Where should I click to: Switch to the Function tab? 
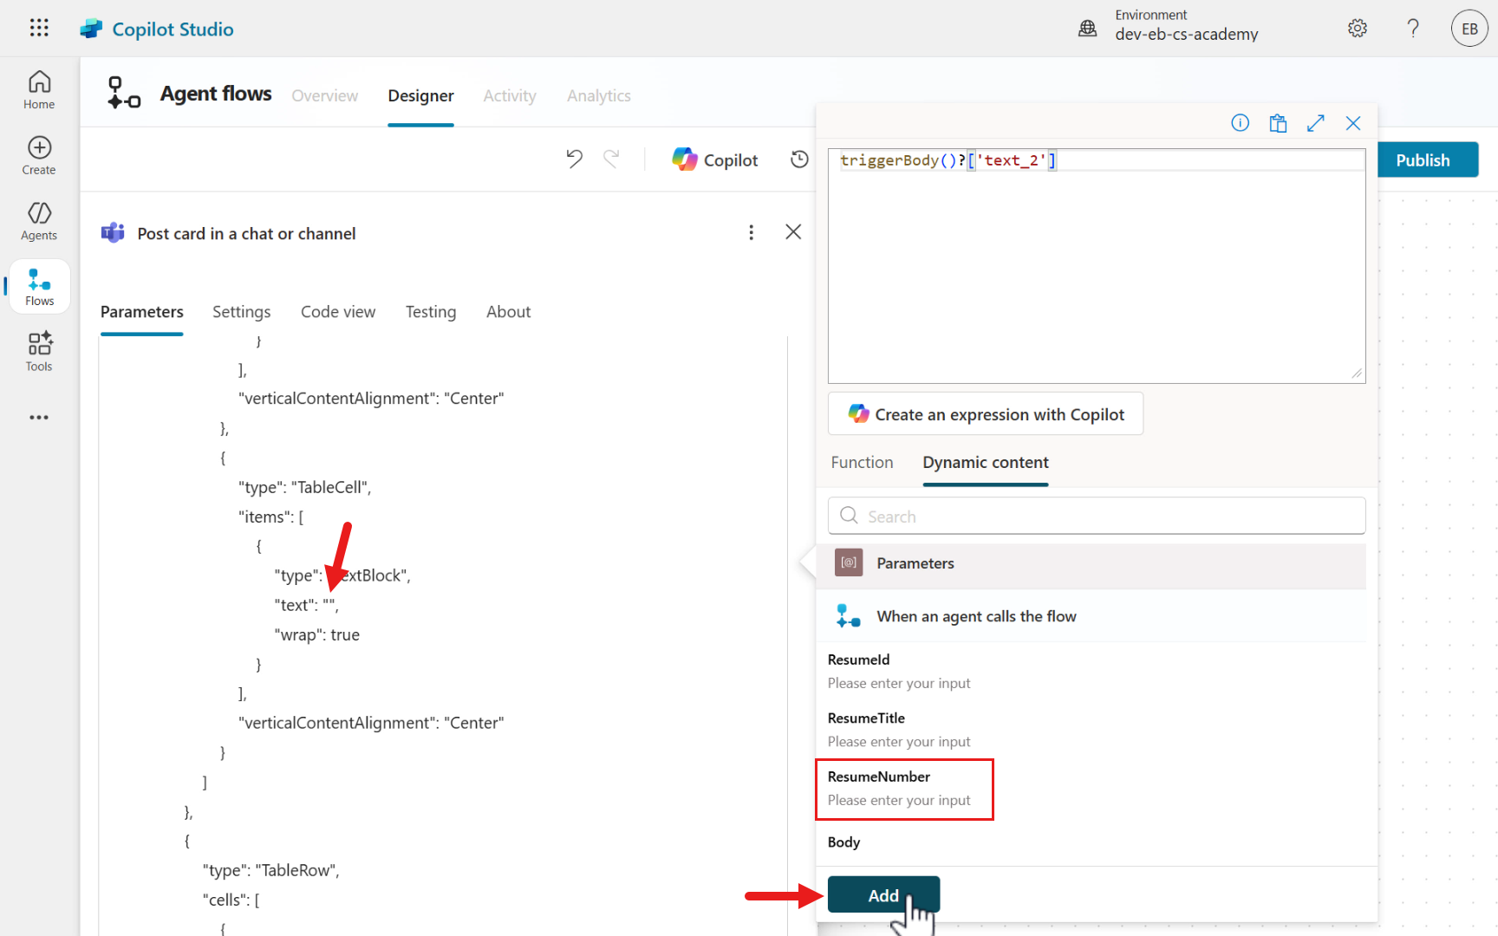(x=862, y=463)
